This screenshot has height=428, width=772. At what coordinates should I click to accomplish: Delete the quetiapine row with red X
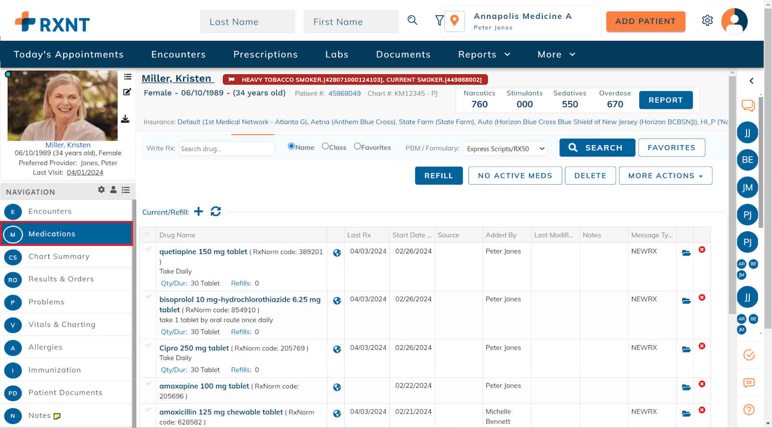coord(702,250)
